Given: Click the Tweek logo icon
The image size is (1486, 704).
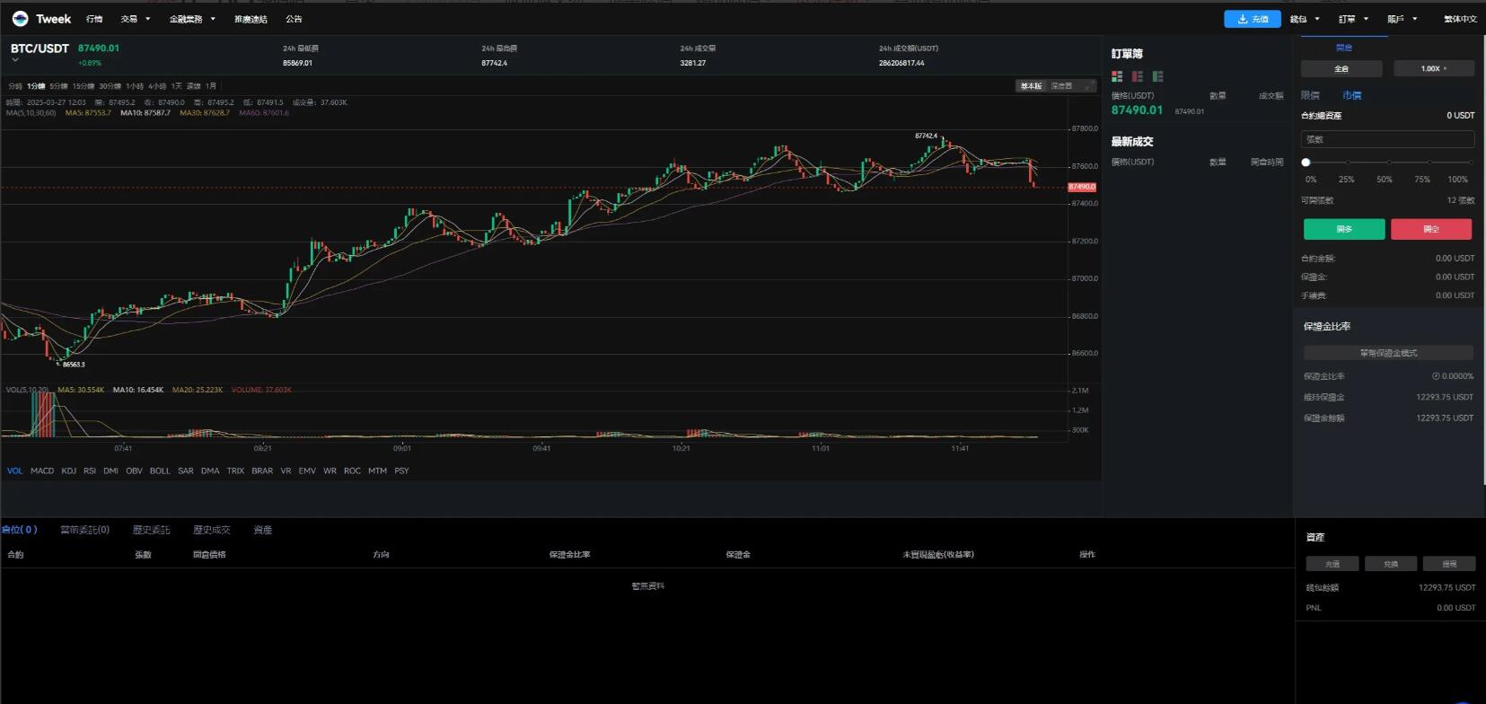Looking at the screenshot, I should tap(20, 19).
